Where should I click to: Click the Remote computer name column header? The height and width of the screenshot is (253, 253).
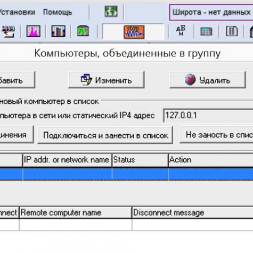pos(76,213)
